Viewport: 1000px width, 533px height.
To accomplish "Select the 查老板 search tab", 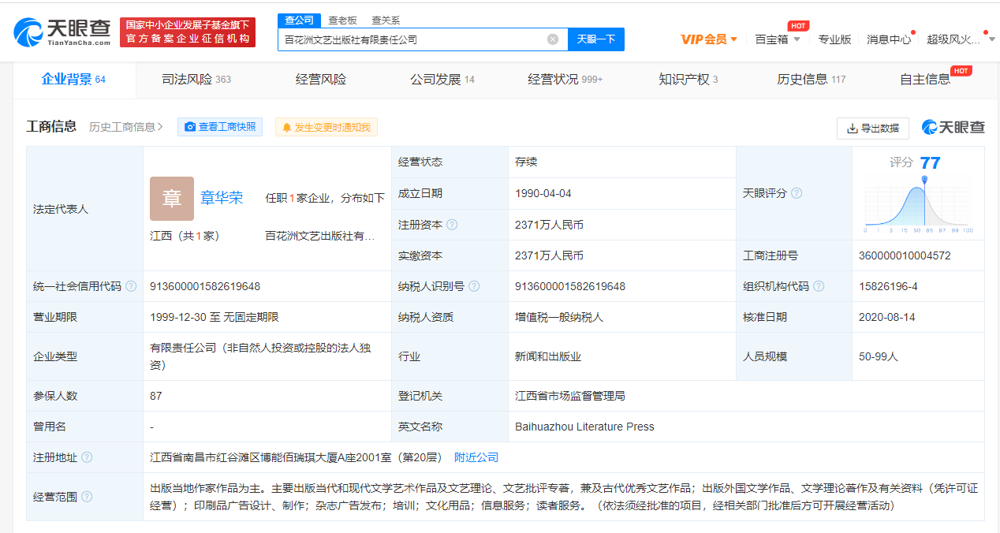I will click(x=342, y=20).
